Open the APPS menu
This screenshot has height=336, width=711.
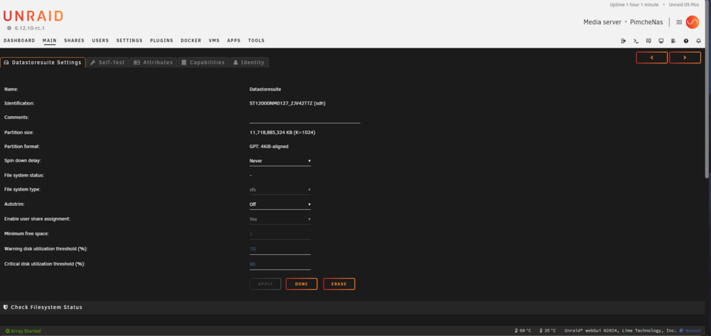(234, 41)
